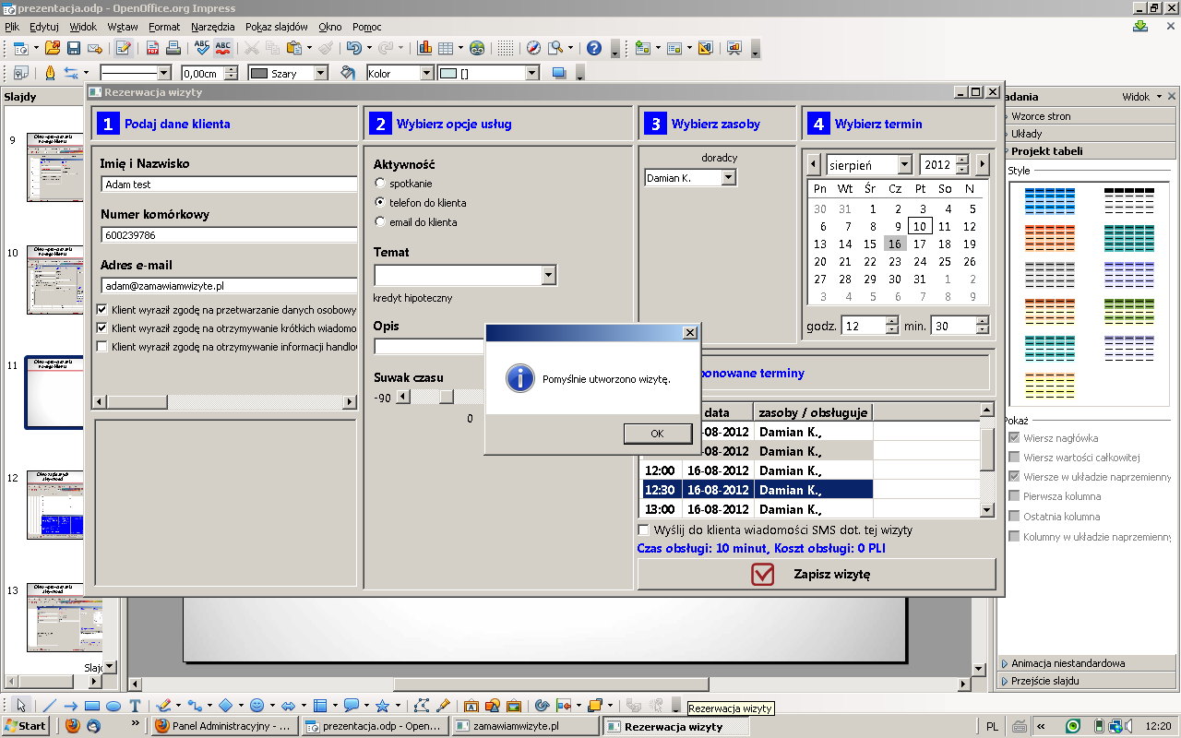
Task: Select the Line drawing tool
Action: [x=49, y=706]
